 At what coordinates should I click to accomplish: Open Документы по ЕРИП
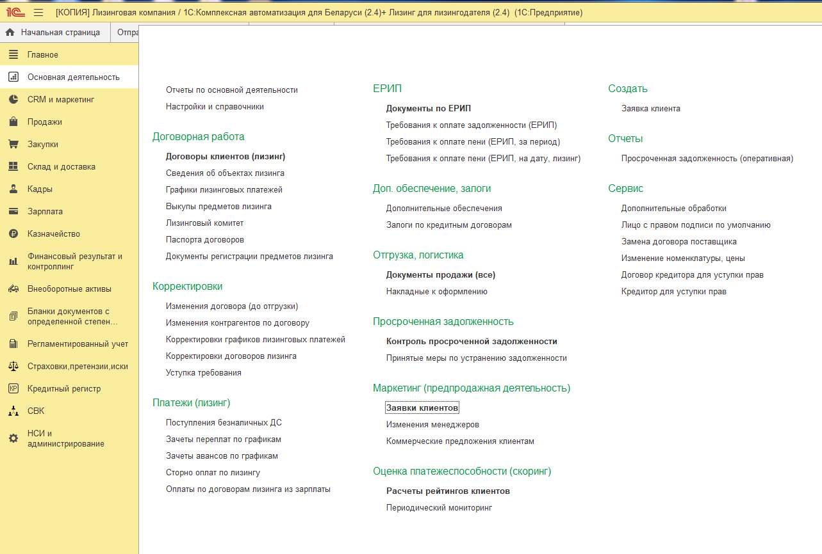click(428, 109)
